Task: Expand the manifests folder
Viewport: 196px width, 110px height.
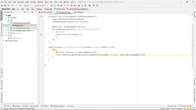Action: tap(6, 18)
